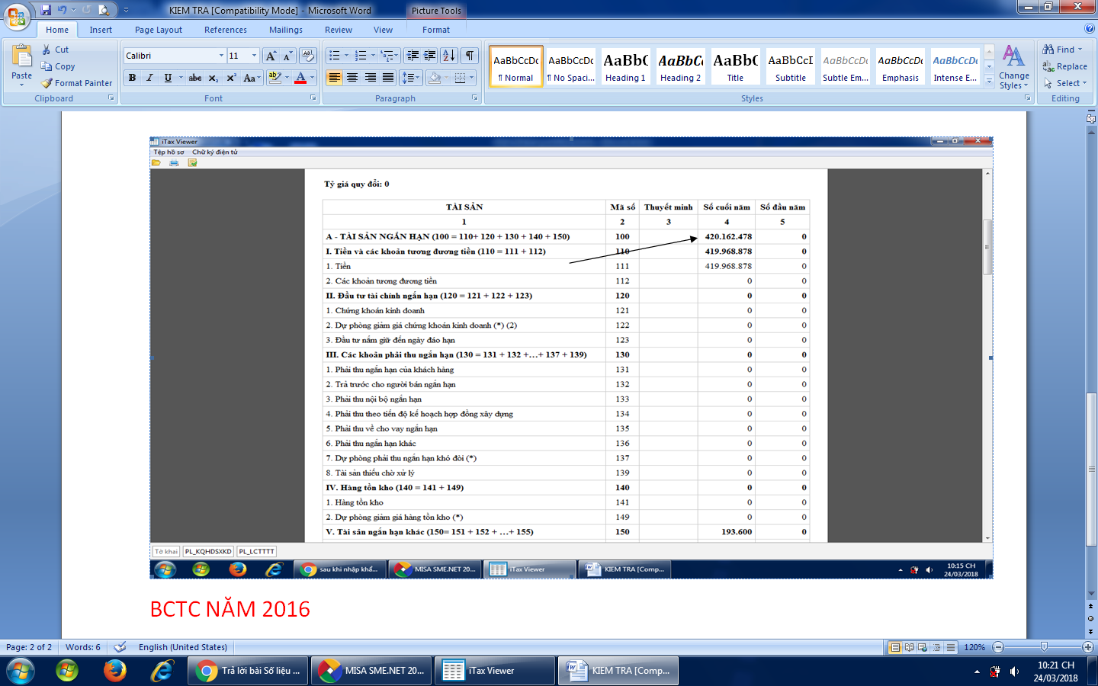Toggle Italic formatting

tap(149, 78)
